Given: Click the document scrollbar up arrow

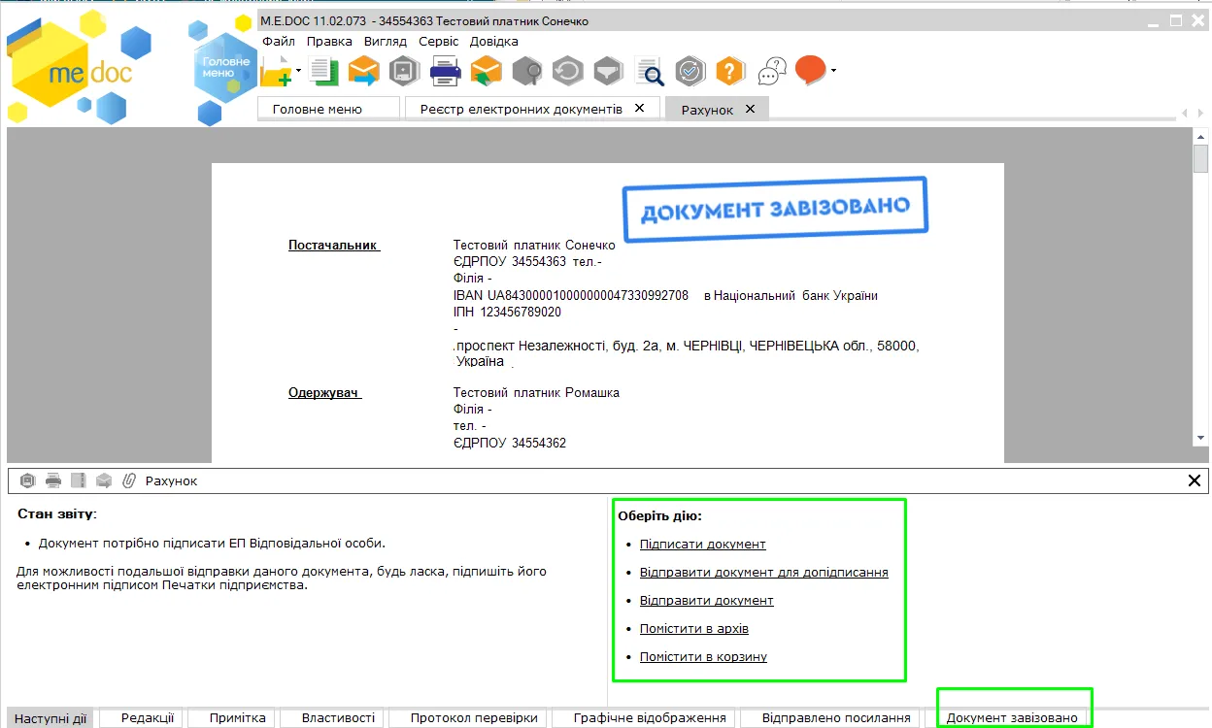Looking at the screenshot, I should 1200,137.
